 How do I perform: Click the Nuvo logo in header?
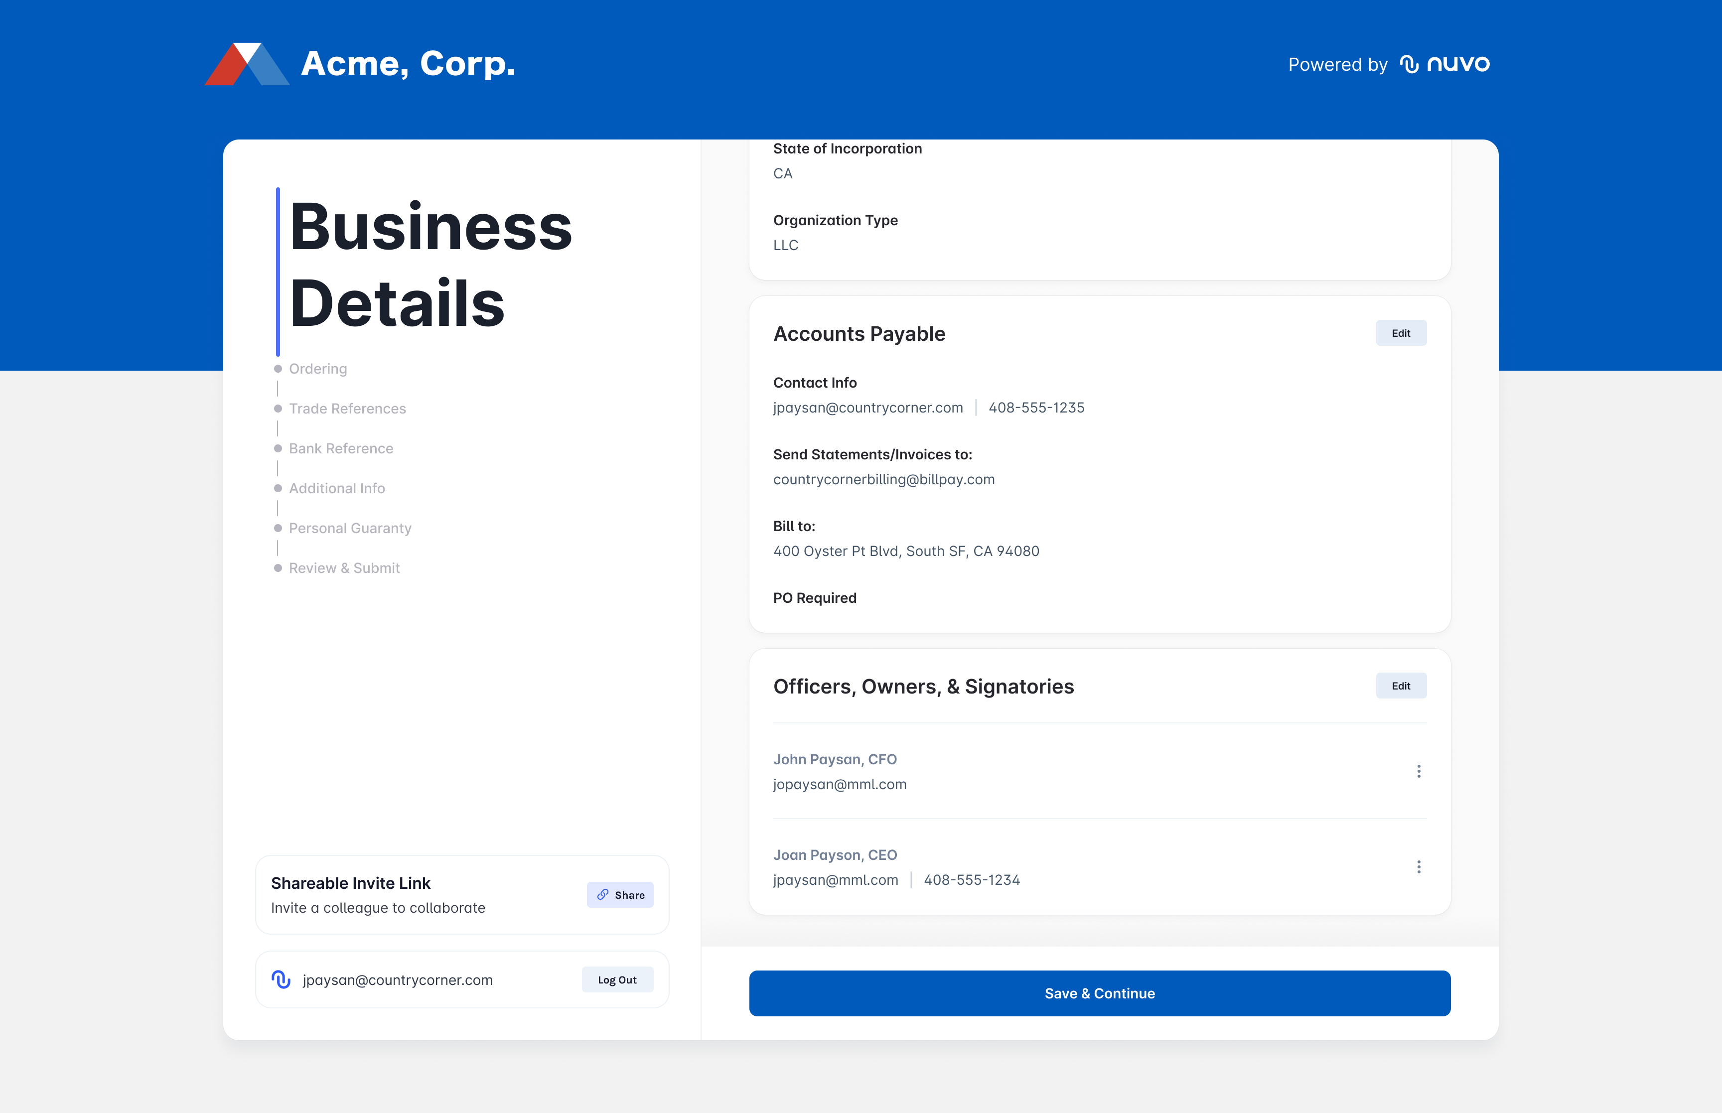[1444, 64]
